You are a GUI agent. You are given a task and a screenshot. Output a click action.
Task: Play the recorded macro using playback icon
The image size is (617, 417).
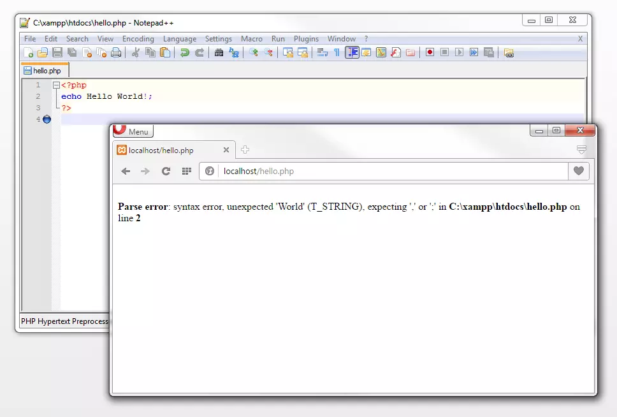tap(460, 52)
